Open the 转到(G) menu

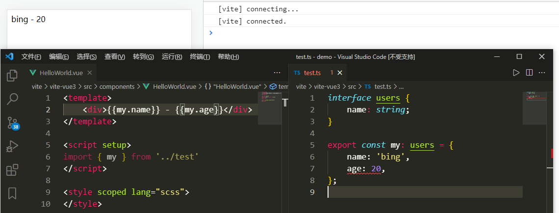(x=143, y=57)
